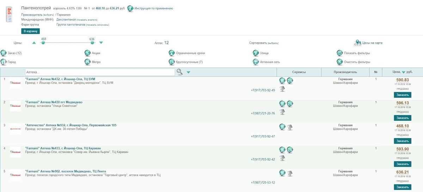Click 24-hour icon for Аптека №430
The height and width of the screenshot is (192, 423).
pos(290,104)
